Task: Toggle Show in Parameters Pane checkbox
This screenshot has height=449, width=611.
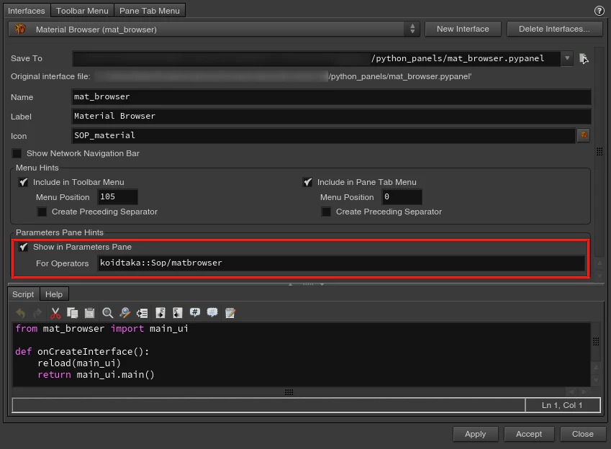Action: [23, 247]
